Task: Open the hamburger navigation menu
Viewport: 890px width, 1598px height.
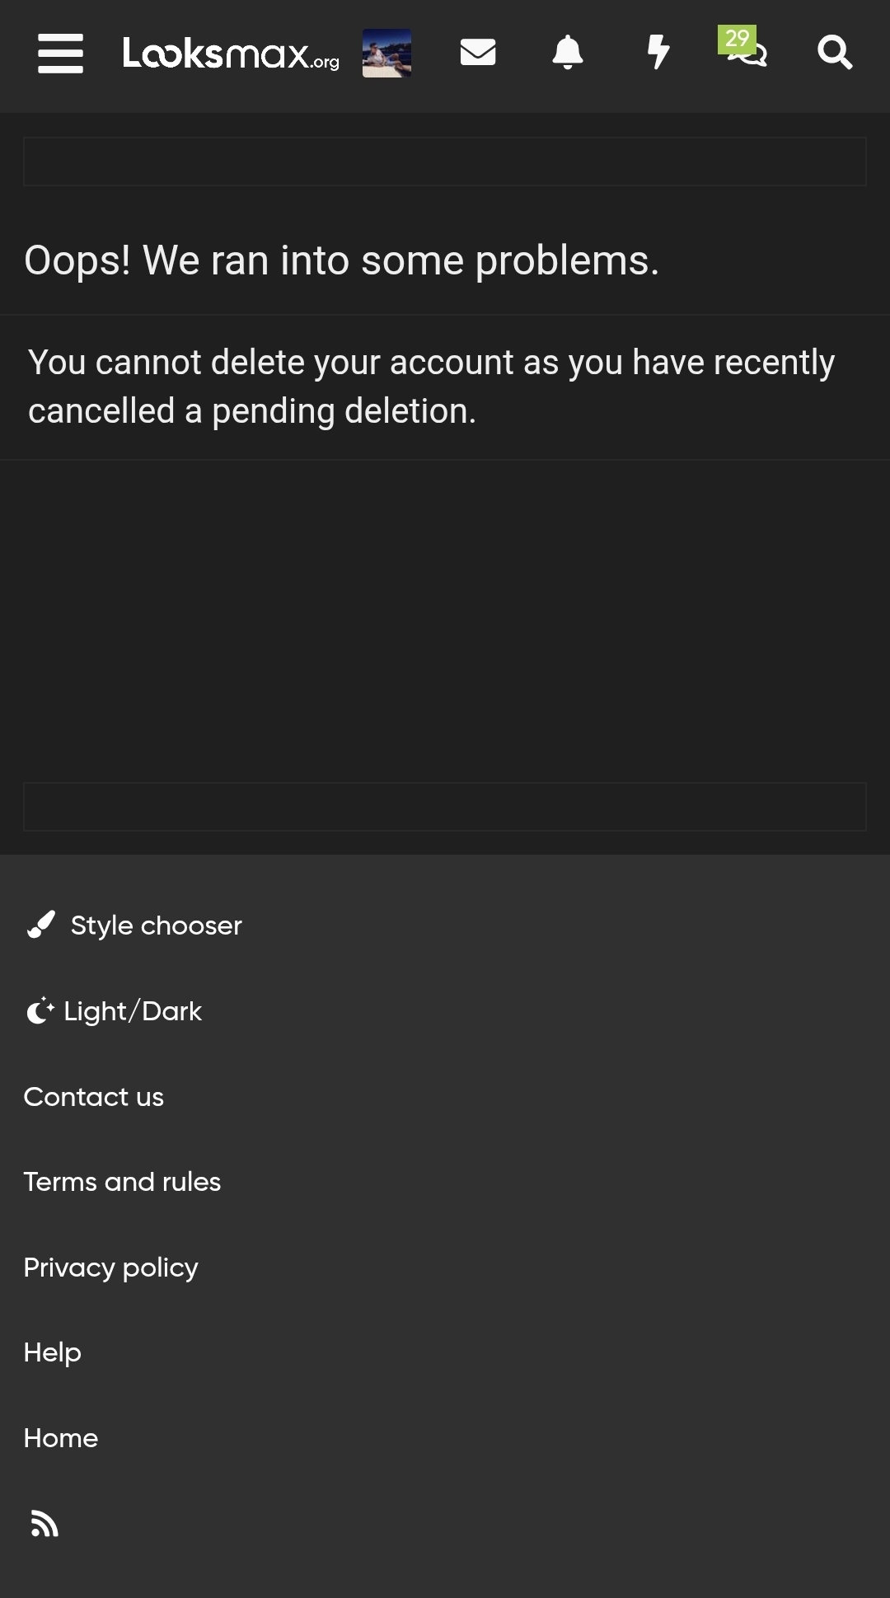Action: click(x=60, y=54)
